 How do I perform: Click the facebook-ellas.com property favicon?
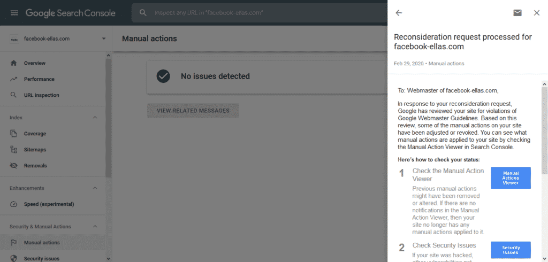tap(14, 39)
